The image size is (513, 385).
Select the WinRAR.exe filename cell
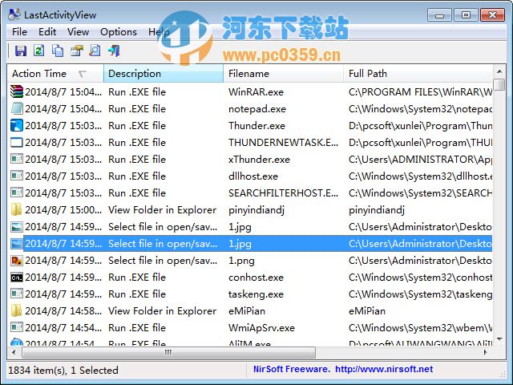click(x=256, y=92)
